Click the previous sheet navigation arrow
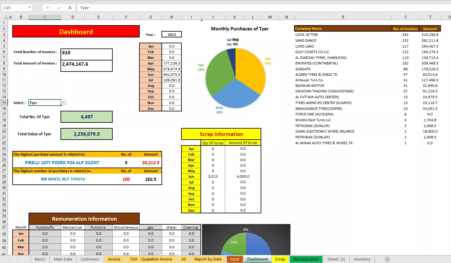The width and height of the screenshot is (451, 263). (x=9, y=259)
